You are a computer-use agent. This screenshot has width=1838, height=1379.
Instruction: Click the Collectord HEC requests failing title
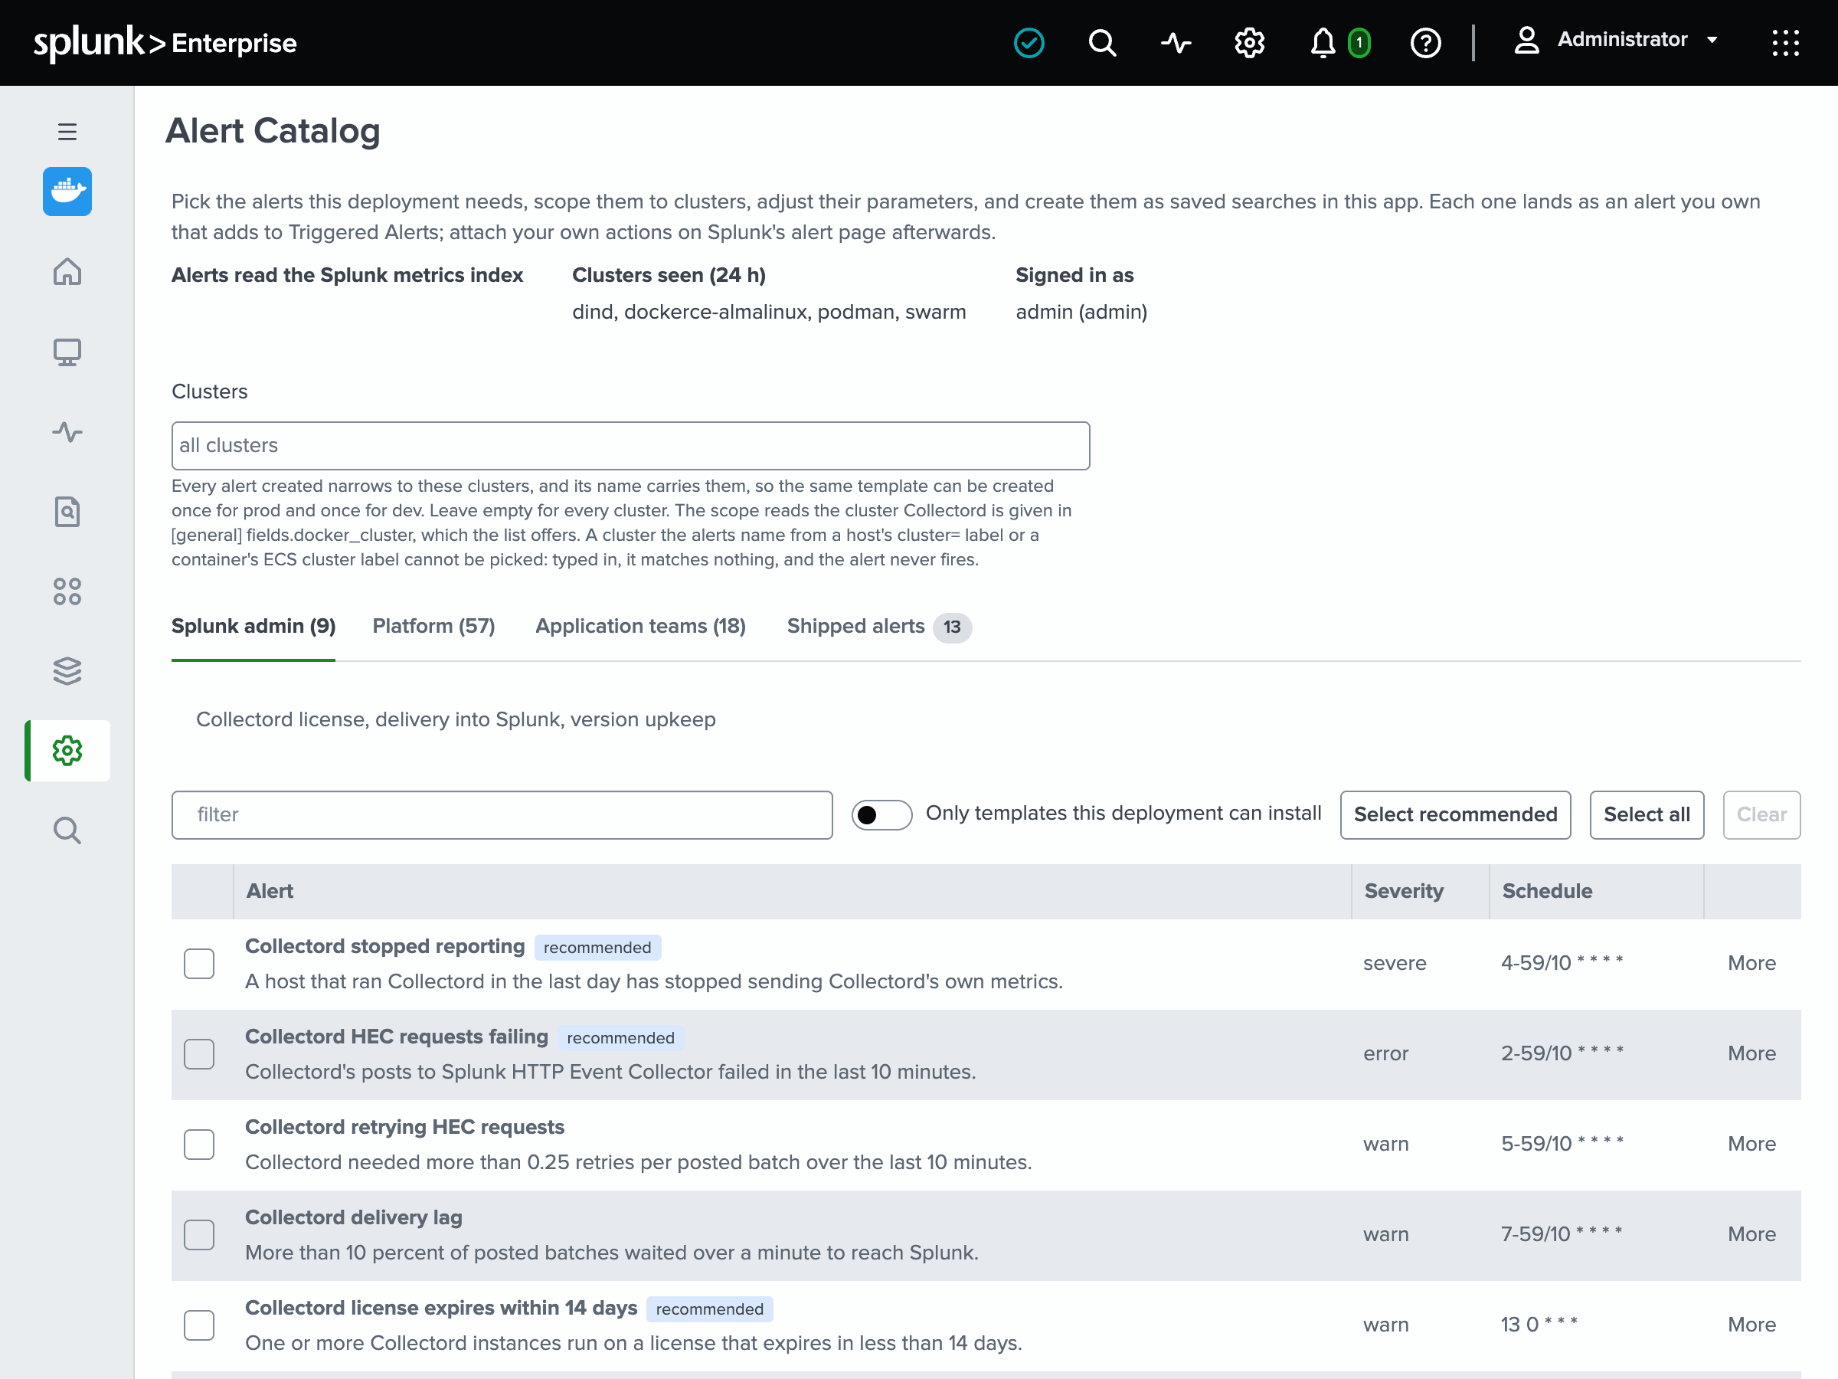point(397,1037)
